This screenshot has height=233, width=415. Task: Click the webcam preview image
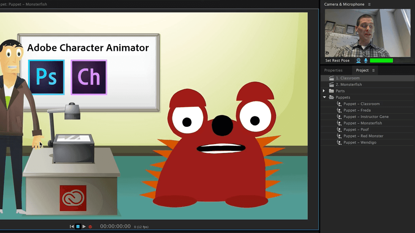click(x=368, y=33)
